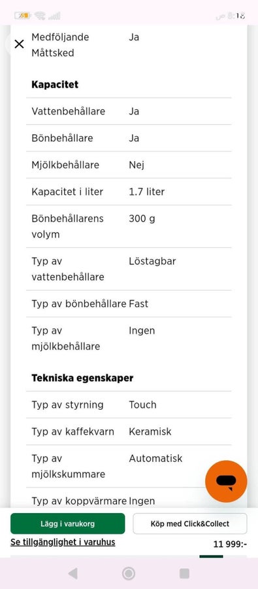Tap the battery status icon

point(22,16)
